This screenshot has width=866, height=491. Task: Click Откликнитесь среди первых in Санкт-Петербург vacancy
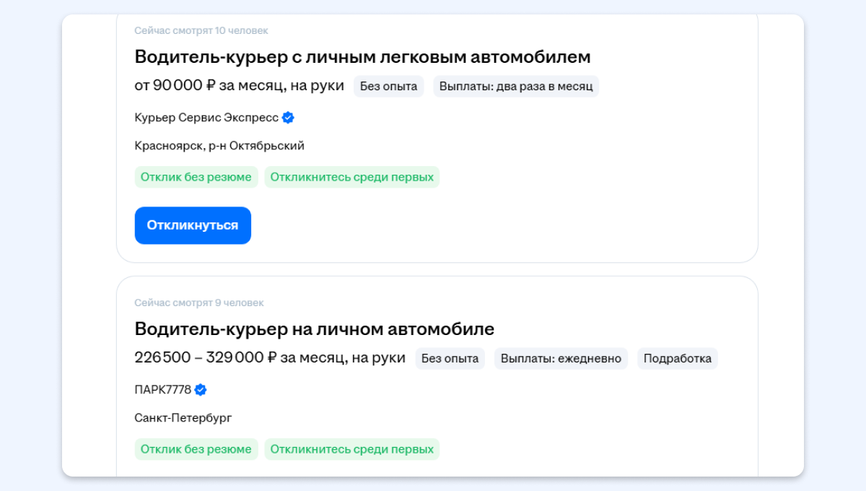351,449
